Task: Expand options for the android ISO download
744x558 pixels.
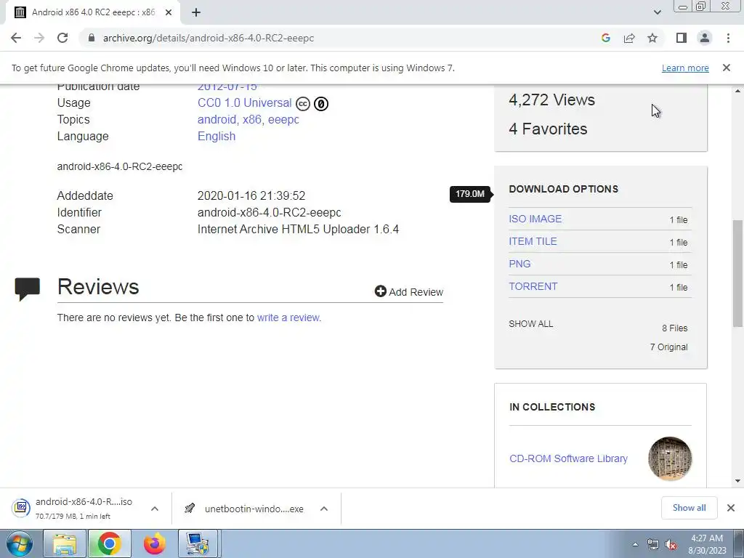Action: click(155, 509)
